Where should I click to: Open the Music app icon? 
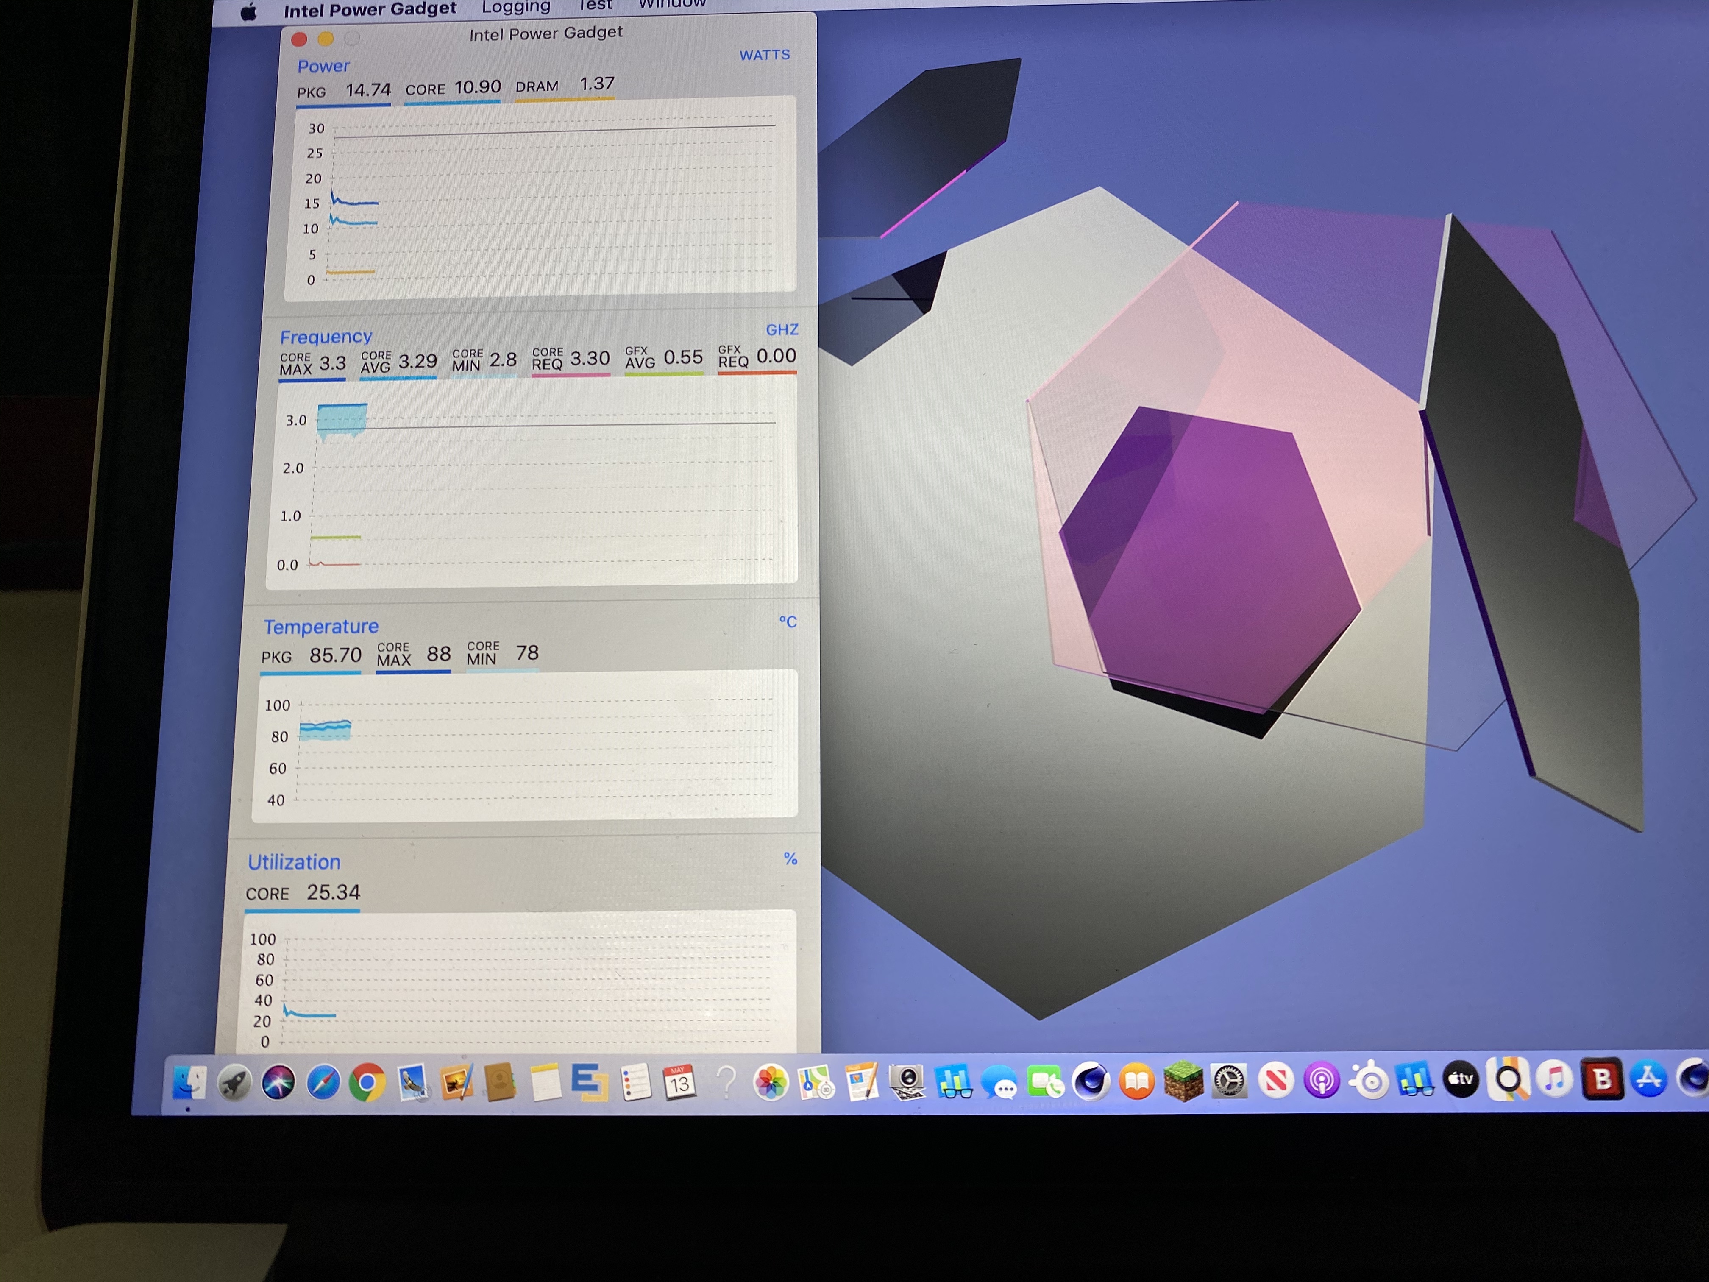pos(1554,1079)
